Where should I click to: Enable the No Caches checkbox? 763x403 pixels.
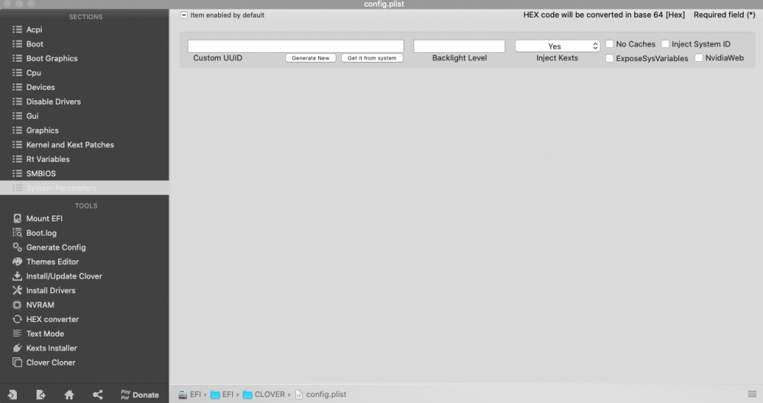pos(609,44)
